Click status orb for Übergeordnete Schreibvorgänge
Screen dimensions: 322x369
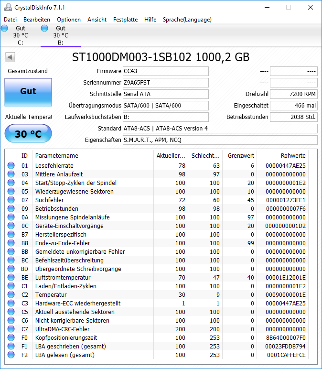[x=11, y=269]
